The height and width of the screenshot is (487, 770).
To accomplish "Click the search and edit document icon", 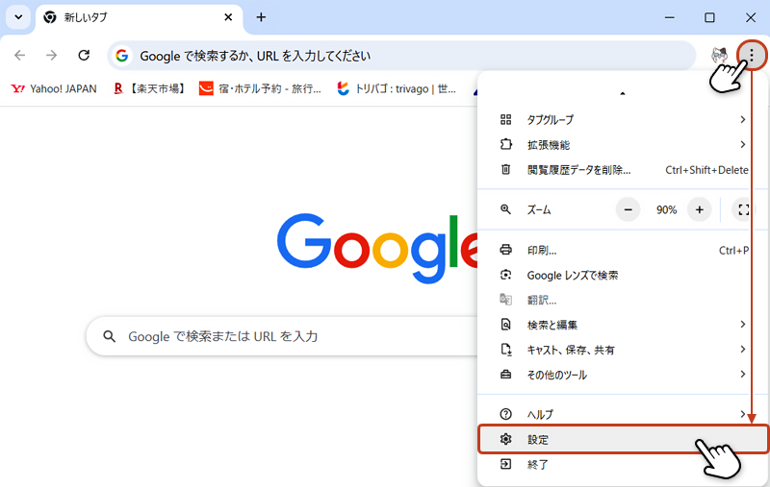I will pos(506,325).
